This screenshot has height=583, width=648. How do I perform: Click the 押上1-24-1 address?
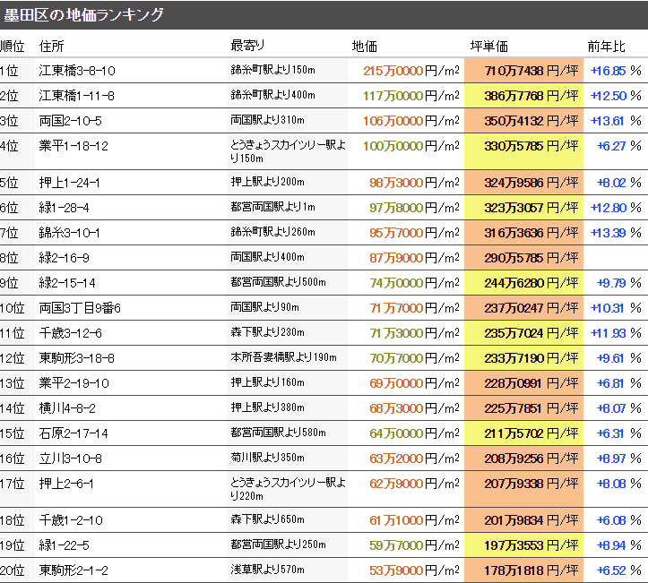pyautogui.click(x=70, y=183)
